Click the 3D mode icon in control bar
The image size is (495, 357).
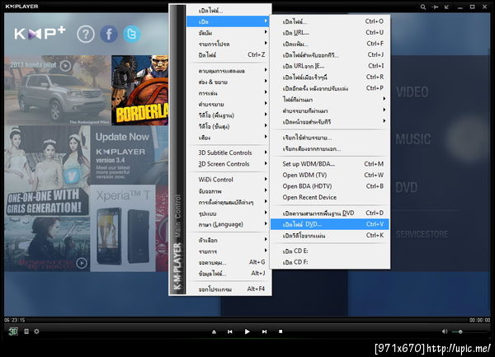[x=13, y=331]
